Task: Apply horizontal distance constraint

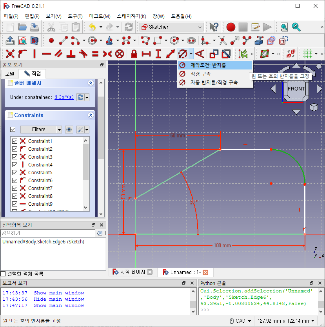Action: click(x=146, y=54)
